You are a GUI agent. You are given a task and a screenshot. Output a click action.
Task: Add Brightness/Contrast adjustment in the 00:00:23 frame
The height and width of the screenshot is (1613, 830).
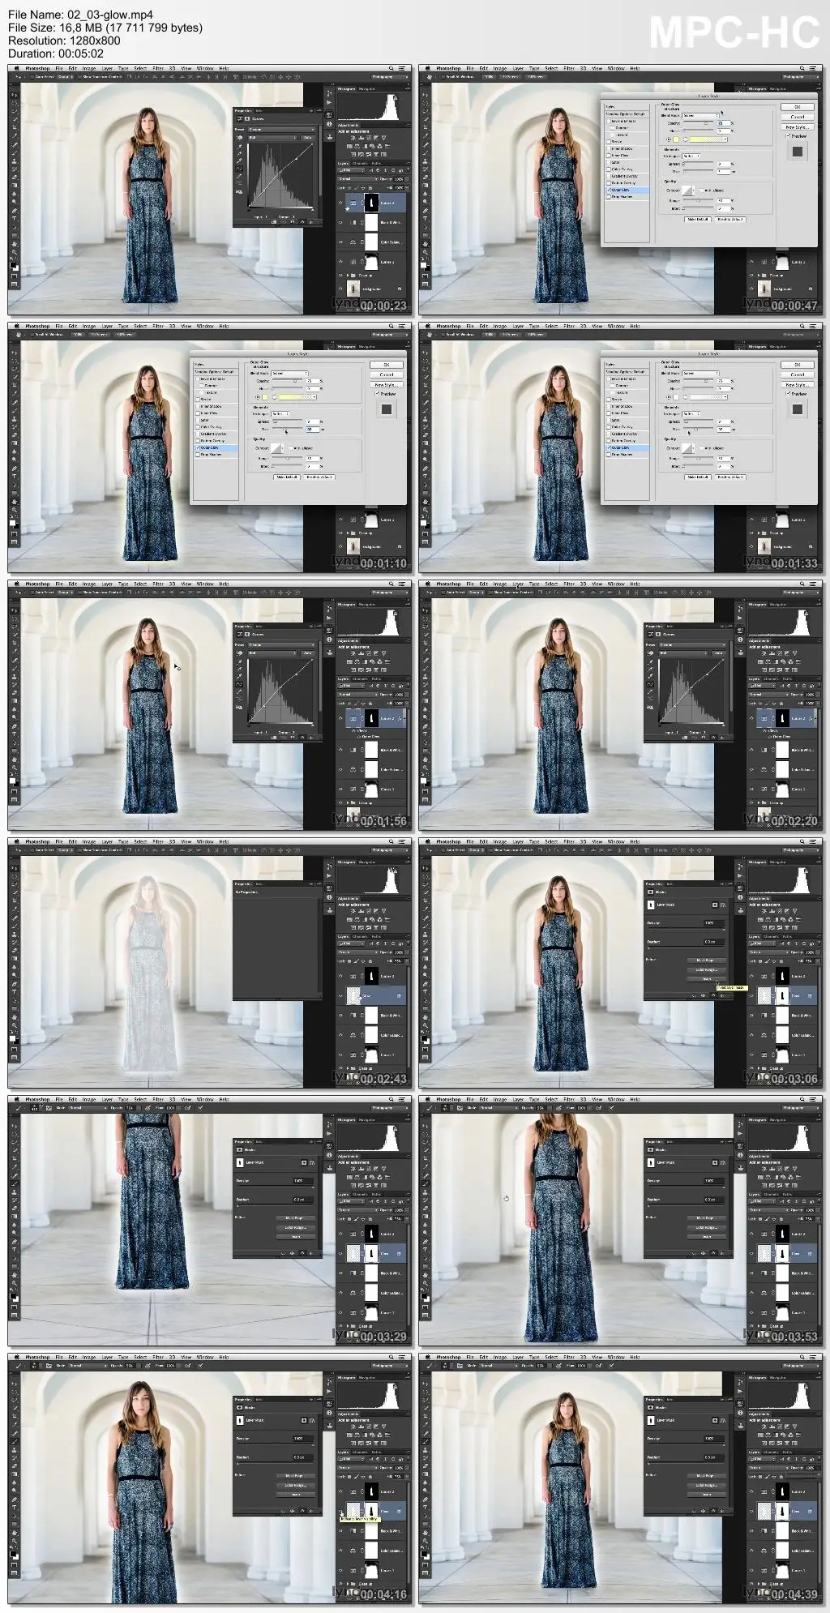point(353,138)
